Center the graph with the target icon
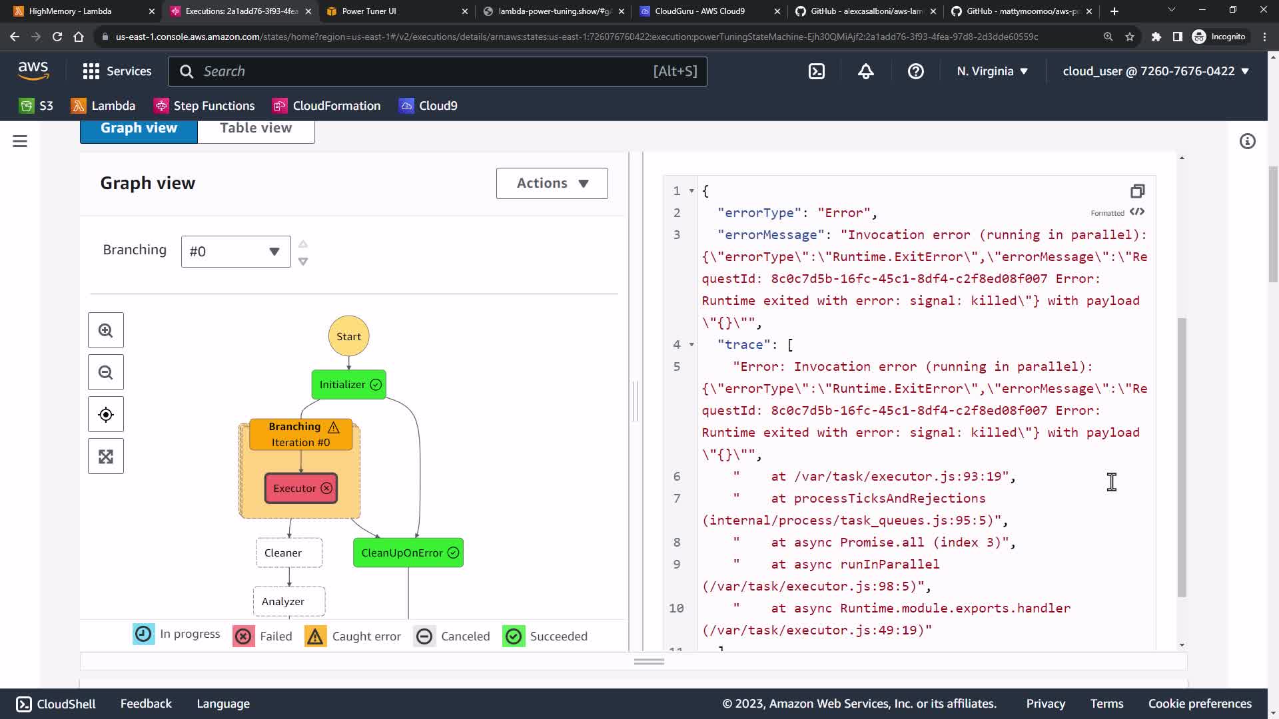The width and height of the screenshot is (1279, 719). 105,415
